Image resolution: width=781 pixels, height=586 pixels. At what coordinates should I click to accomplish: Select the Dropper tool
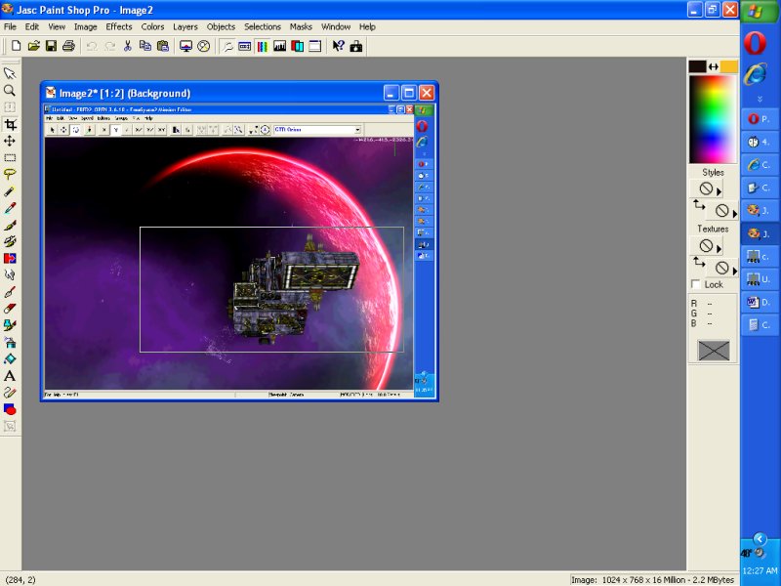click(x=10, y=208)
